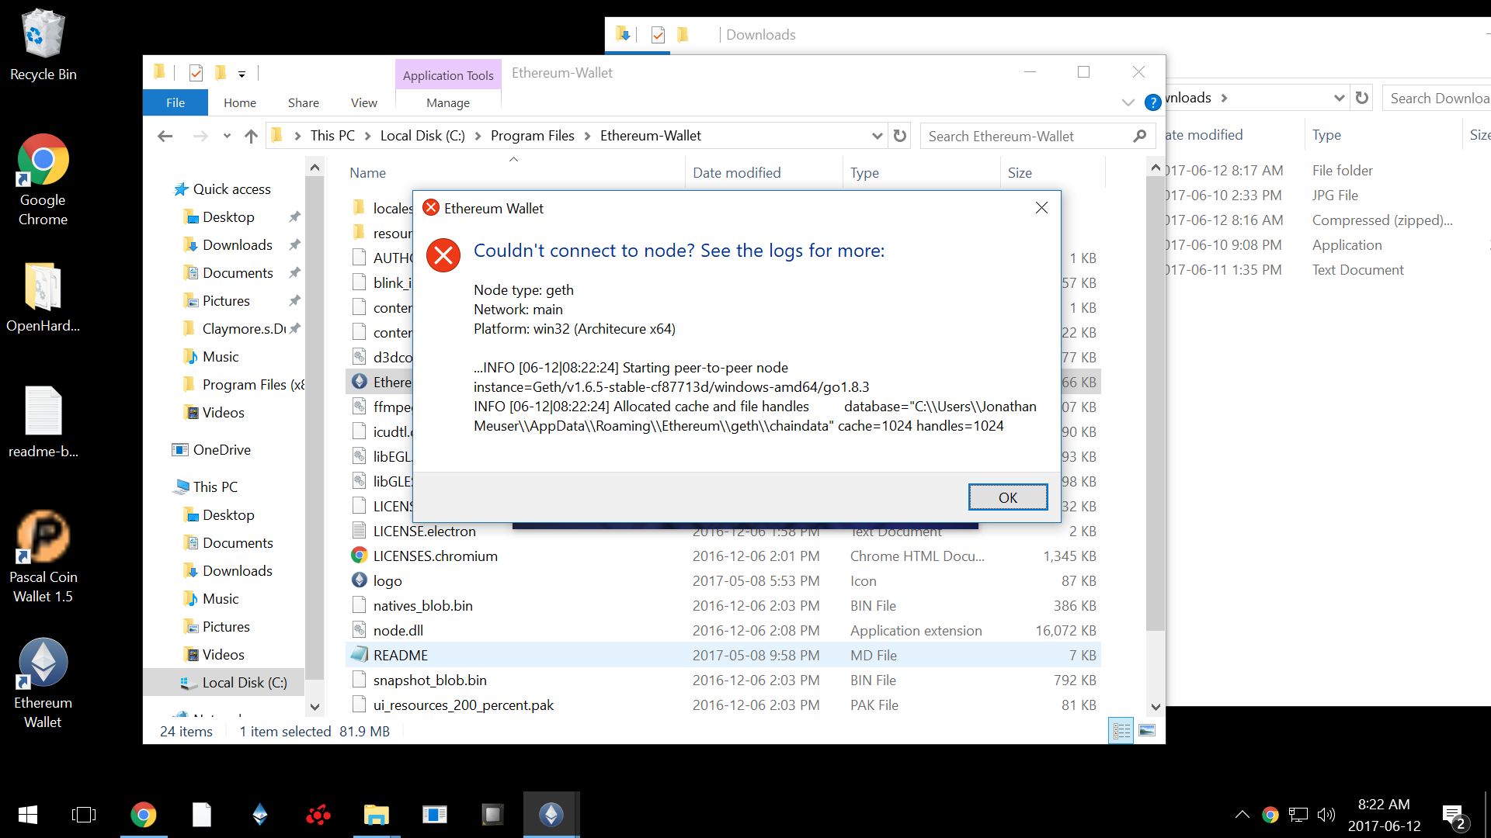Select the OpenHard... folder on the desktop

pyautogui.click(x=43, y=299)
